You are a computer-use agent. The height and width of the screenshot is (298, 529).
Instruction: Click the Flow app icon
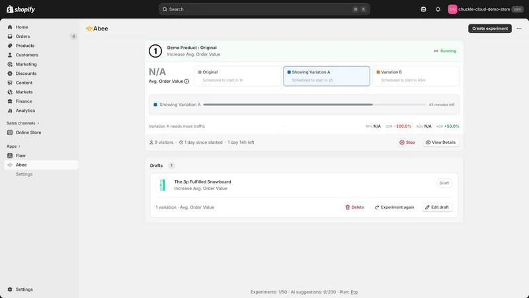coord(10,156)
